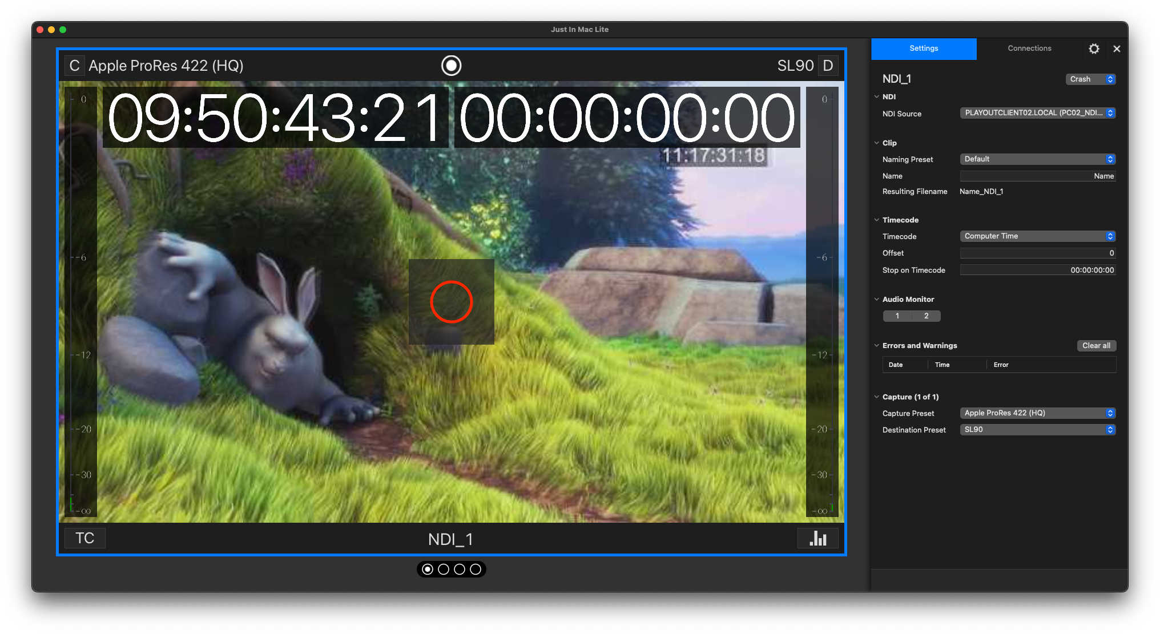This screenshot has height=634, width=1160.
Task: Select the fourth channel page dot
Action: [x=476, y=569]
